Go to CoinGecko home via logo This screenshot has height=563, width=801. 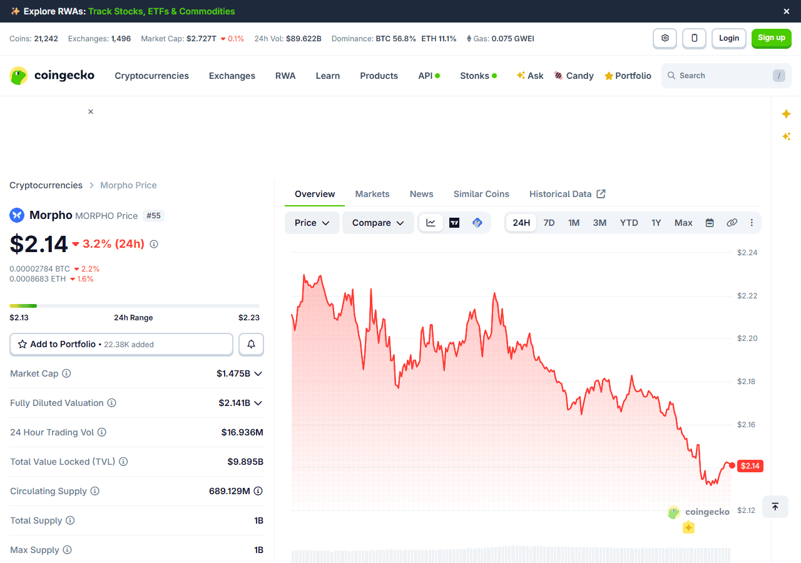coord(52,76)
